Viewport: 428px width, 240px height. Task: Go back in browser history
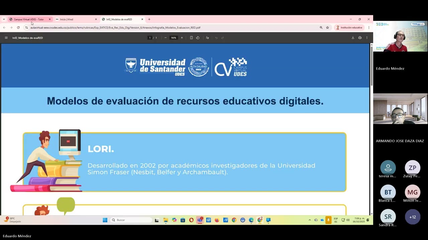click(x=4, y=28)
